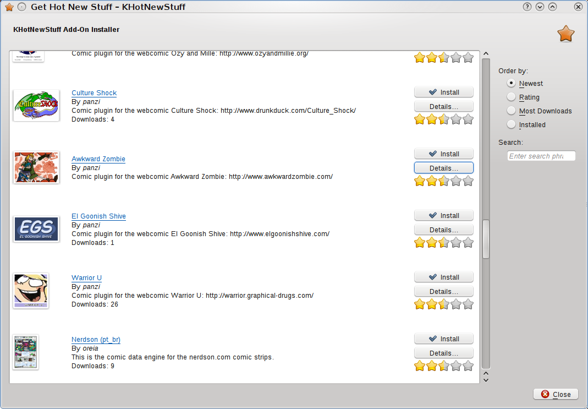Viewport: 588px width, 409px height.
Task: Click the El Goonish Shive description text
Action: tap(201, 234)
